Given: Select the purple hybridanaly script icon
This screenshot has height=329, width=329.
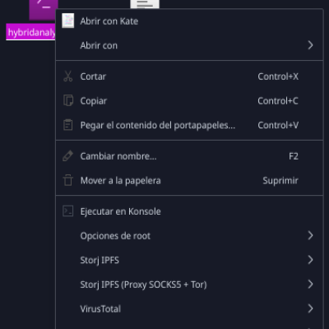Looking at the screenshot, I should coord(44,10).
